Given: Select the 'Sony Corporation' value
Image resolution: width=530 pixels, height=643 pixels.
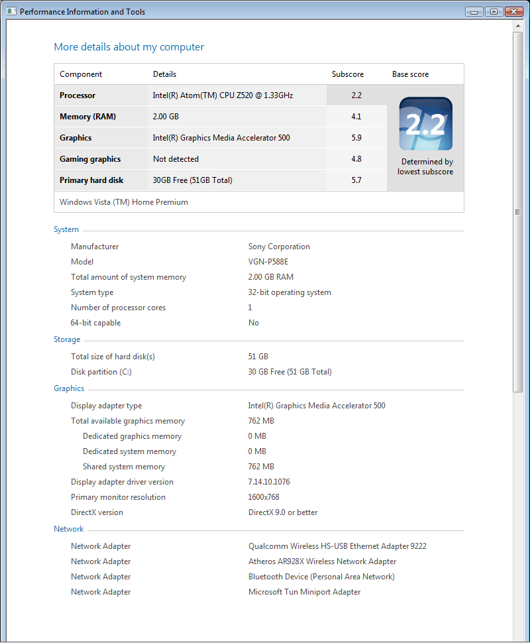Looking at the screenshot, I should [279, 247].
